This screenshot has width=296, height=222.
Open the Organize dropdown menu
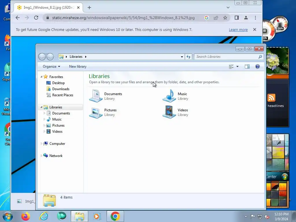51,66
